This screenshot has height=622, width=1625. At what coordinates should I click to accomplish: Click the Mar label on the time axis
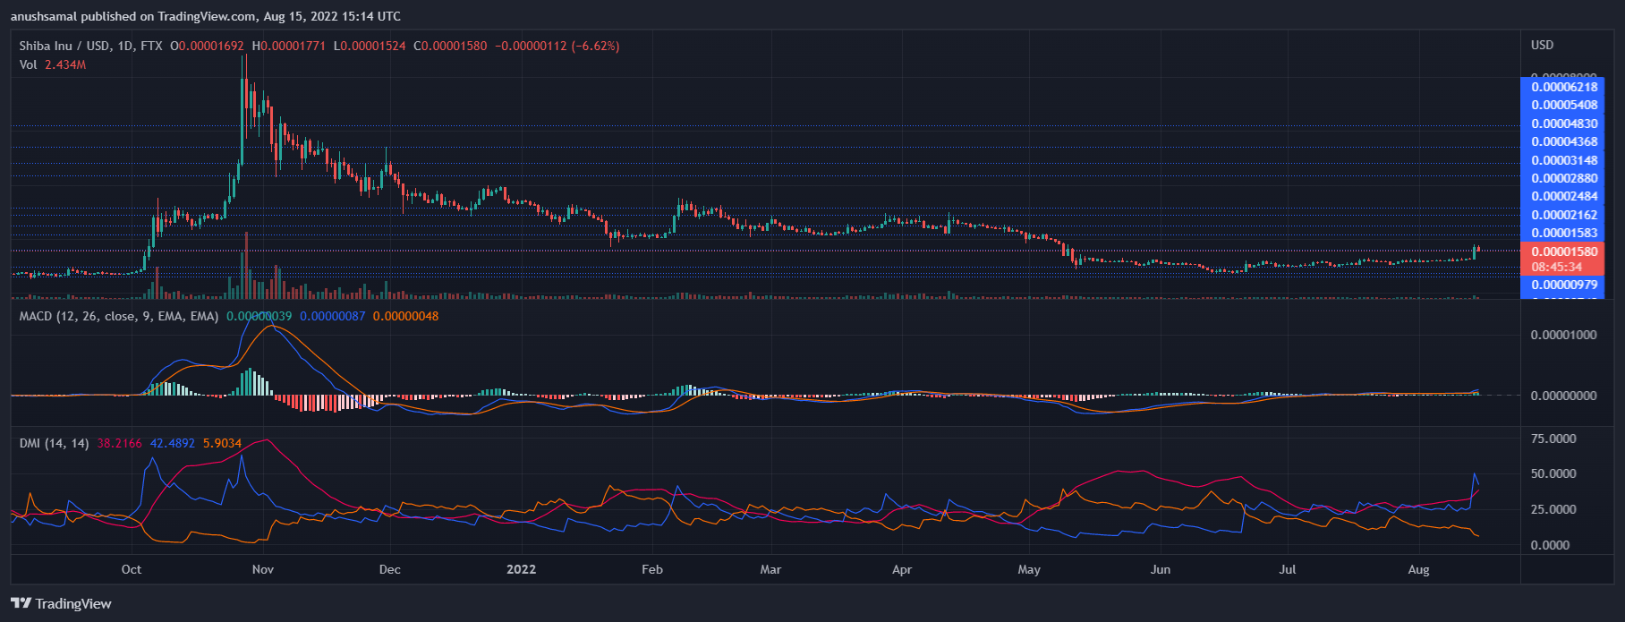770,569
